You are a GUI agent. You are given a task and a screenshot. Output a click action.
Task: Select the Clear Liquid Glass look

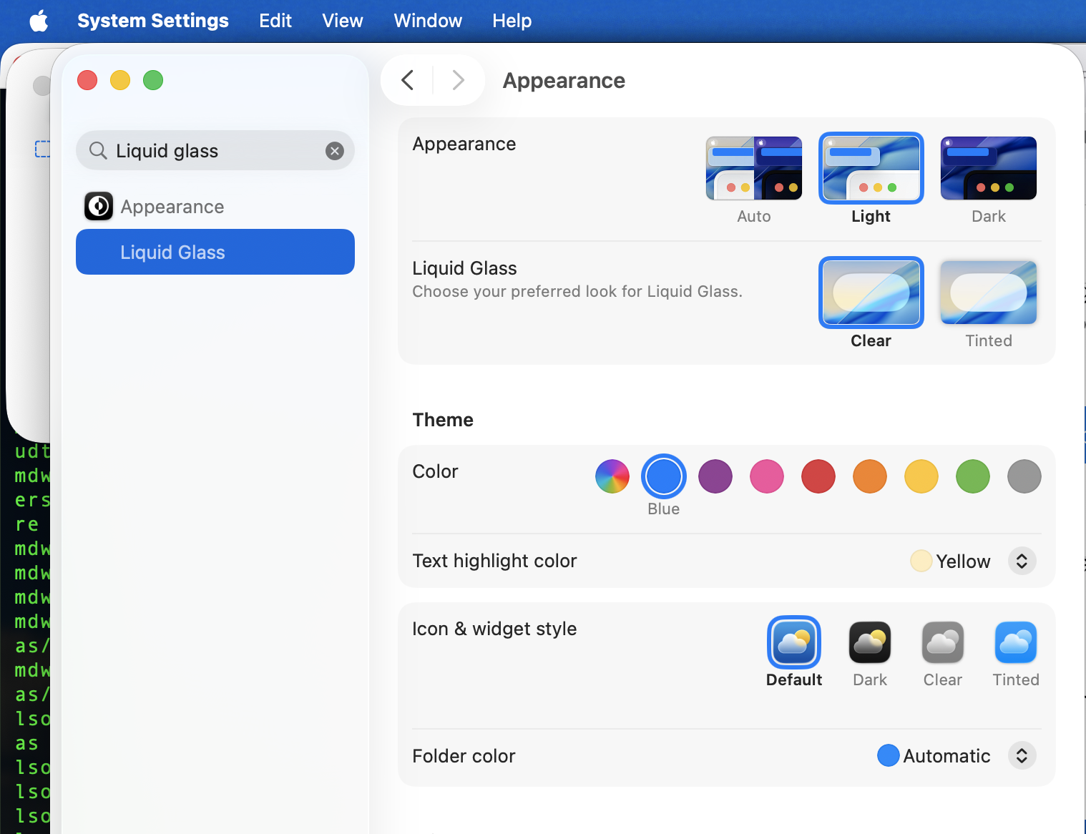pos(871,293)
